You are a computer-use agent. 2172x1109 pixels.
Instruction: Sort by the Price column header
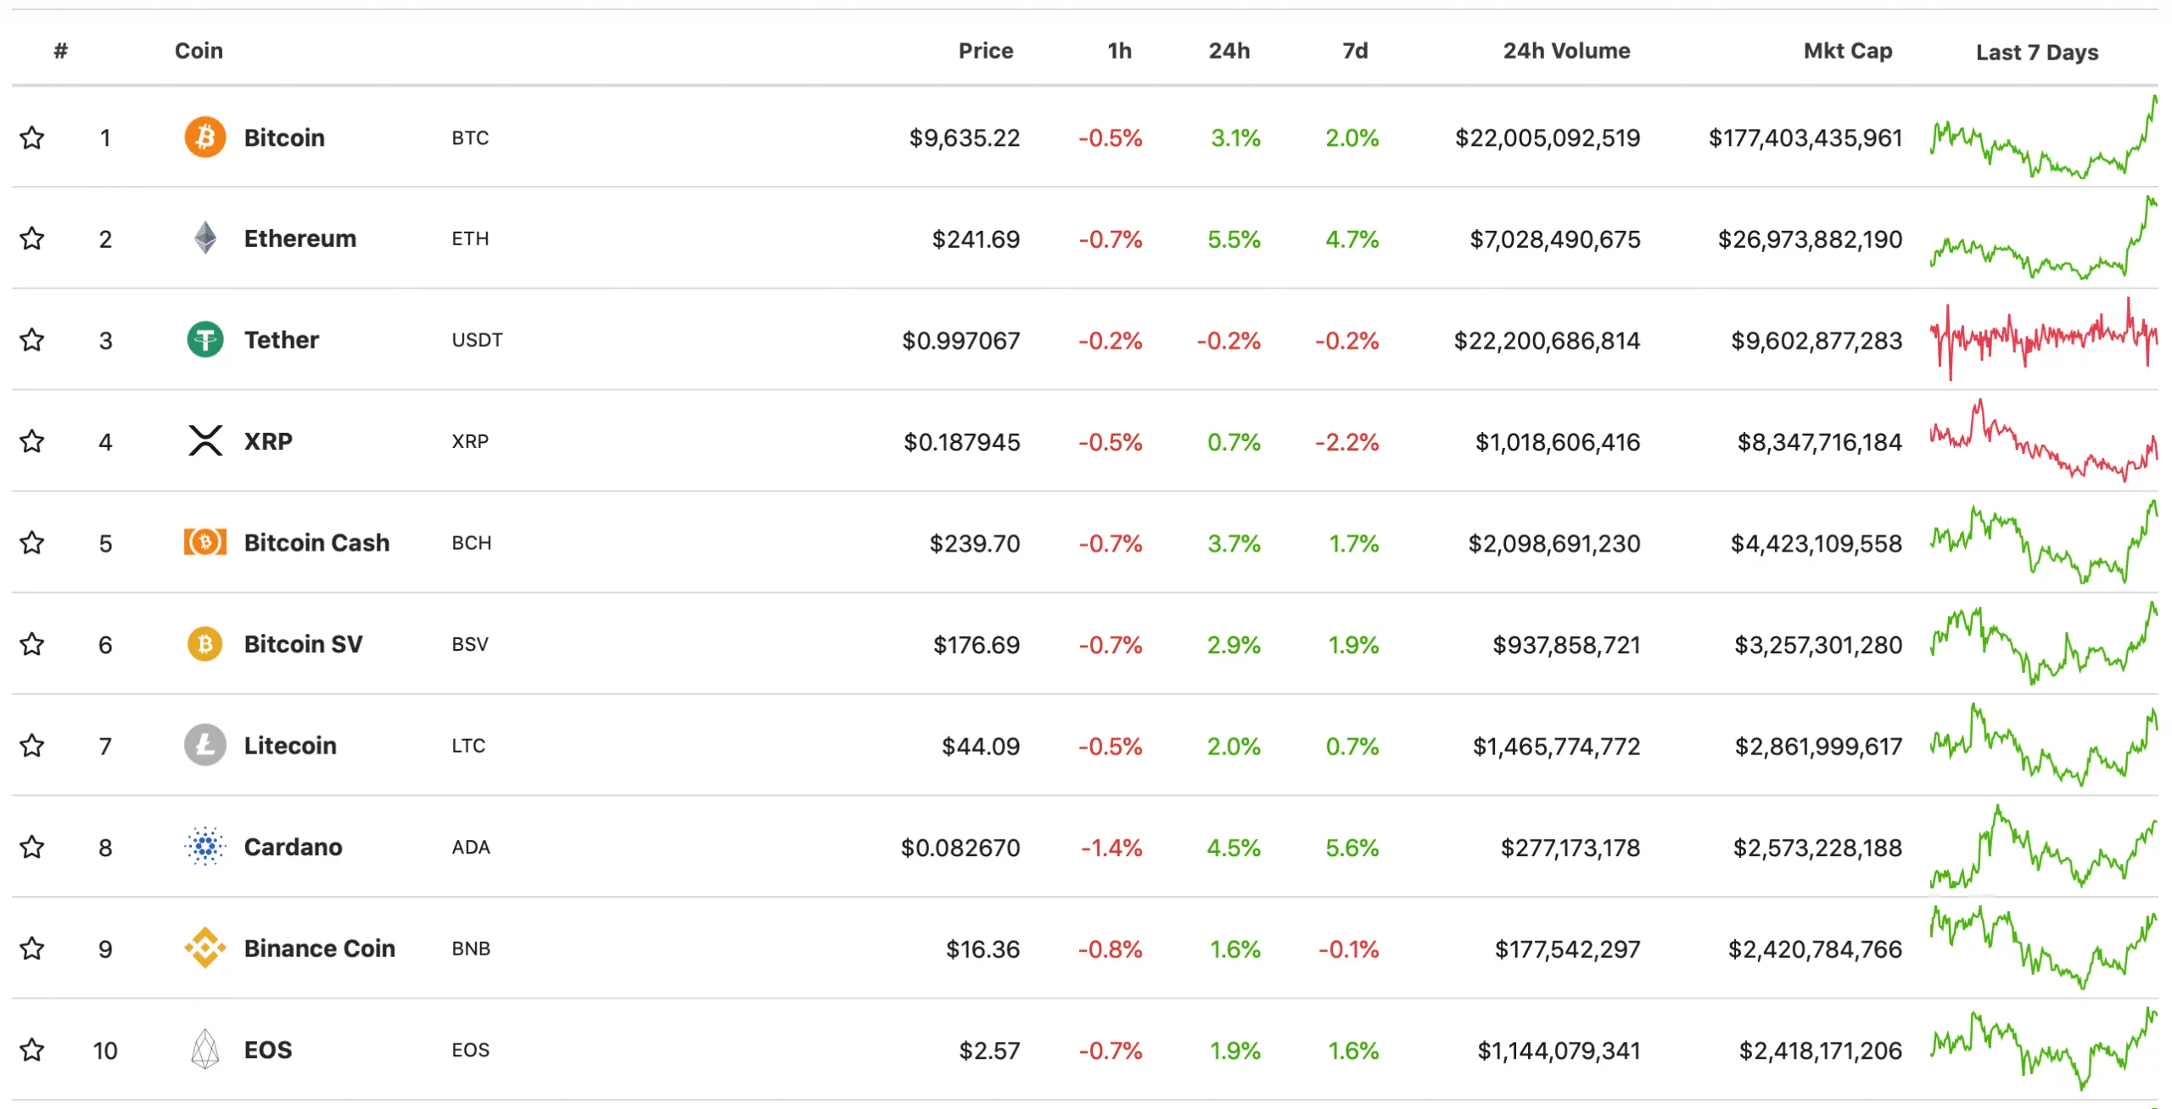(986, 51)
